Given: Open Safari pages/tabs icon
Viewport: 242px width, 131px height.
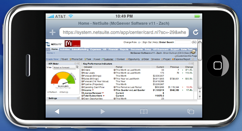Looking at the screenshot, I should pos(191,111).
